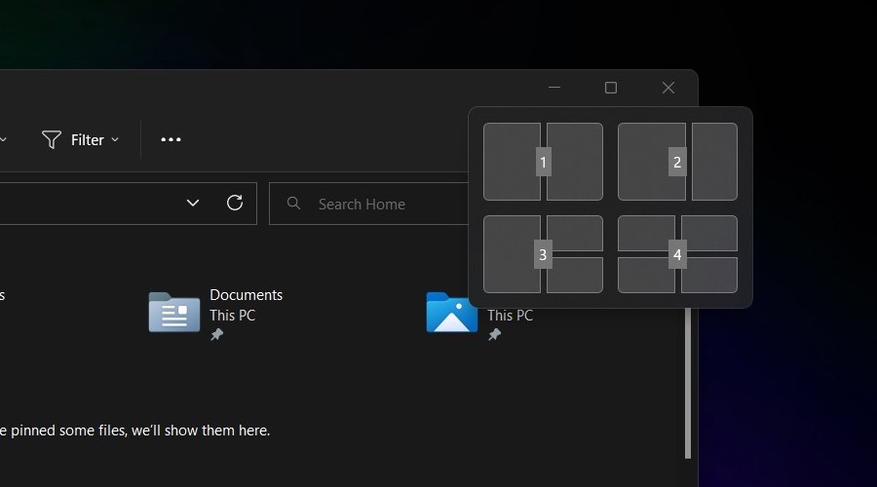Image resolution: width=877 pixels, height=487 pixels.
Task: Select right half of snap layout 1
Action: pyautogui.click(x=575, y=162)
